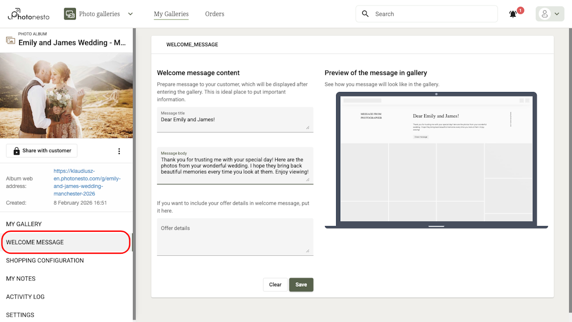Save the welcome message
The width and height of the screenshot is (572, 322).
point(301,284)
